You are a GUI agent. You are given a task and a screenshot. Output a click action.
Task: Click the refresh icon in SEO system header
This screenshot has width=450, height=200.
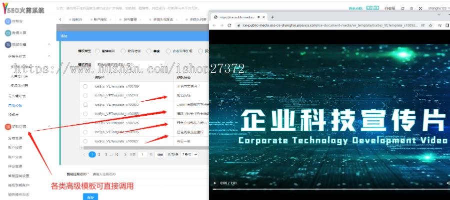point(402,8)
